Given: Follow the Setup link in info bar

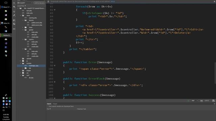Looking at the screenshot, I should [x=113, y=1].
